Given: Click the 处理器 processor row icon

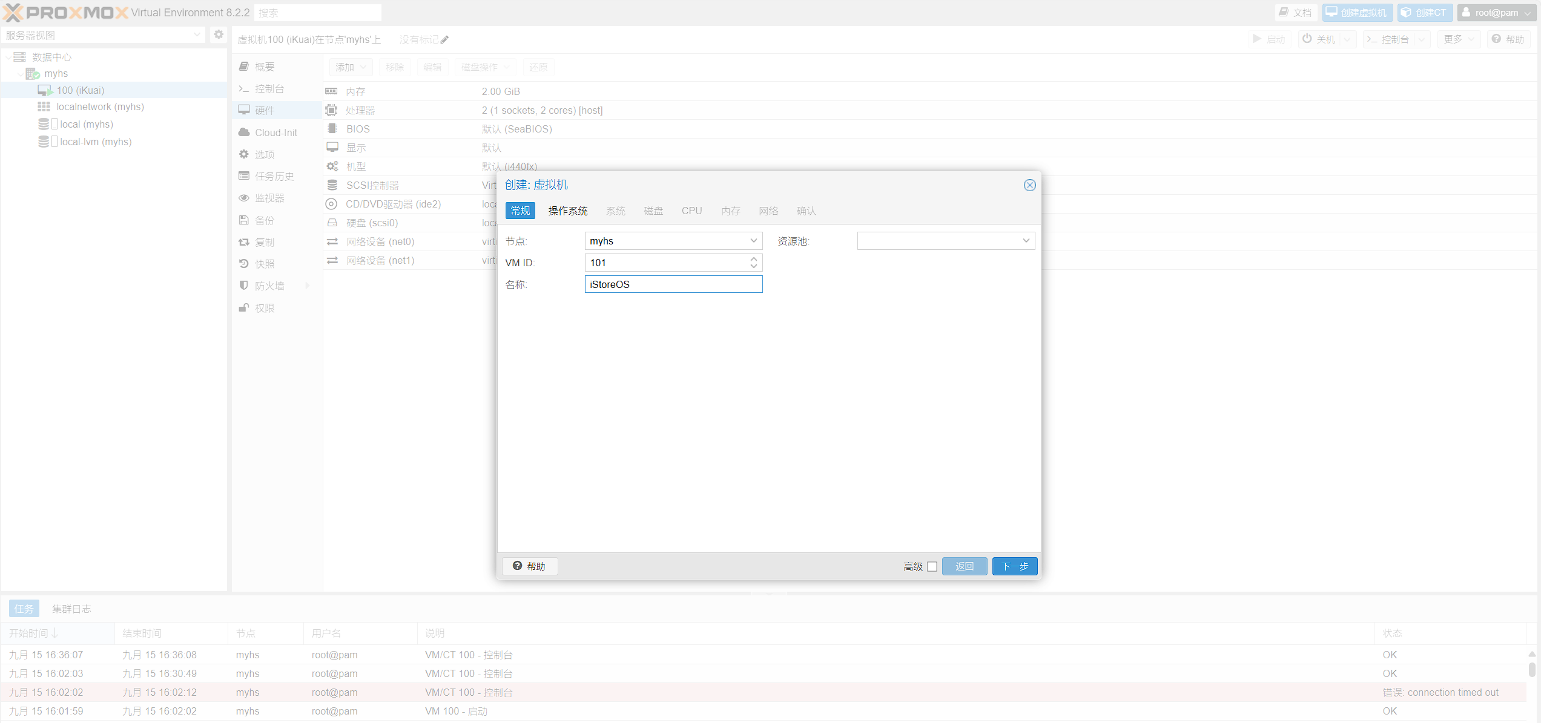Looking at the screenshot, I should tap(331, 110).
